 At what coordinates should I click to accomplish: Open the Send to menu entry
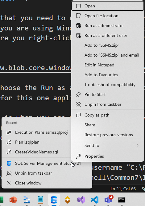tap(108, 145)
